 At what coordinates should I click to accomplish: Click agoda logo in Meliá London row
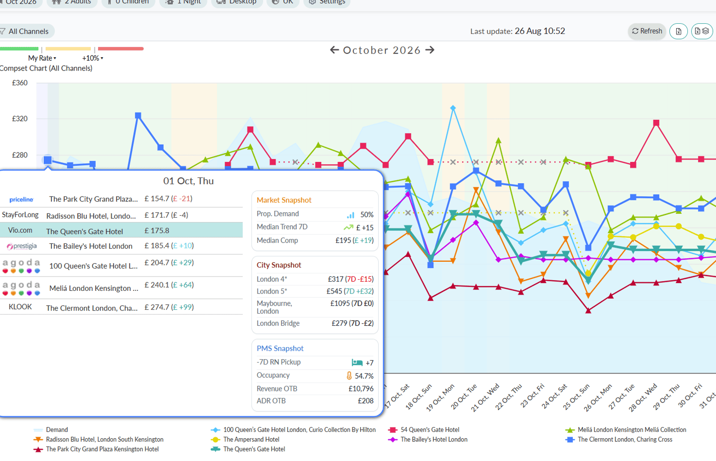pos(21,288)
